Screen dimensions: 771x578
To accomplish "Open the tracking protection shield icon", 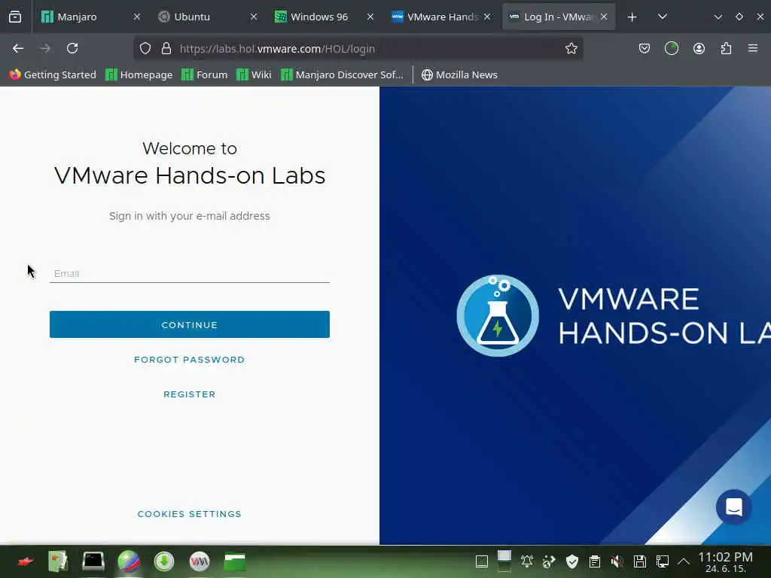I will coord(145,49).
